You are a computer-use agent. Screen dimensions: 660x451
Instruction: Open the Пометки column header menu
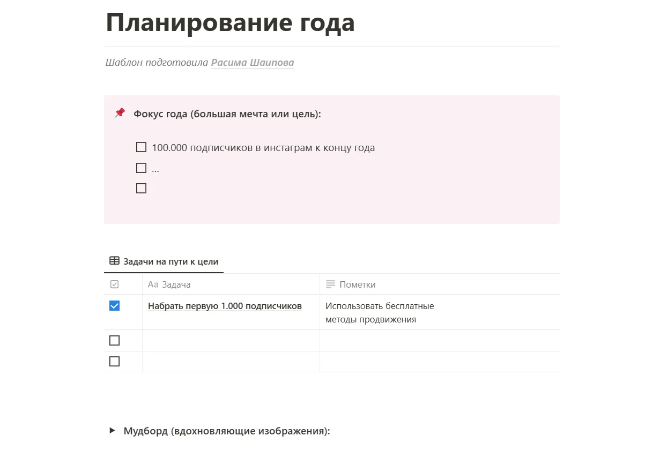358,284
